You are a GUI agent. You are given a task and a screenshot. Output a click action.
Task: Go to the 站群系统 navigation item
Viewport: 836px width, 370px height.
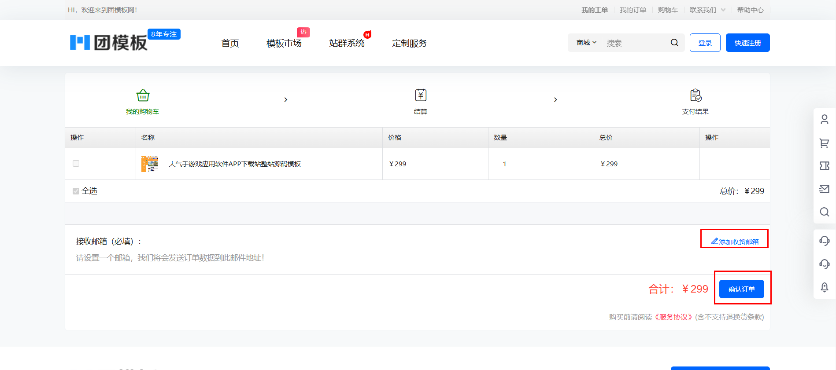click(347, 43)
